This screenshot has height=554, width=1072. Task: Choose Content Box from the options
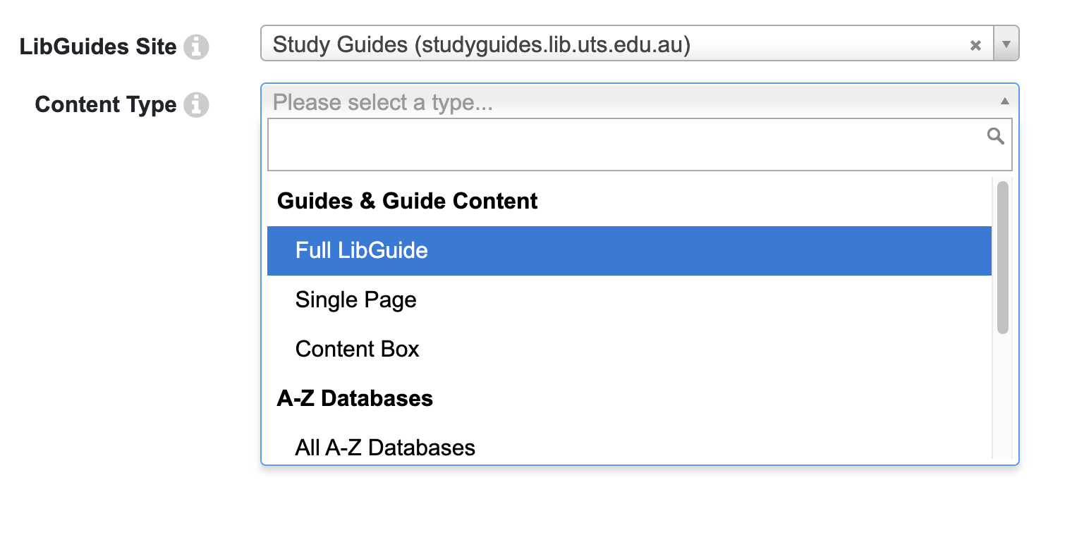click(357, 349)
